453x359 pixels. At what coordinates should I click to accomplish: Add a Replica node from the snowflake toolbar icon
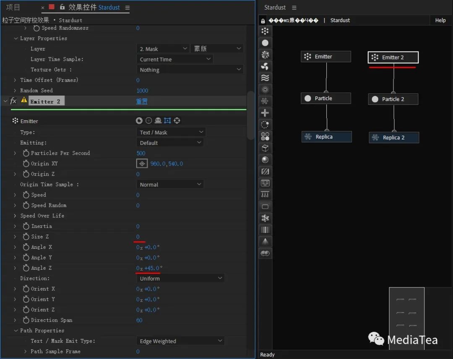click(x=265, y=101)
